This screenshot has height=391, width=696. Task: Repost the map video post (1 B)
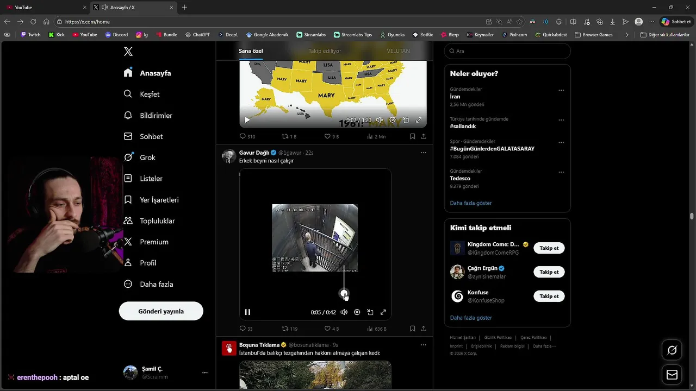(x=289, y=136)
